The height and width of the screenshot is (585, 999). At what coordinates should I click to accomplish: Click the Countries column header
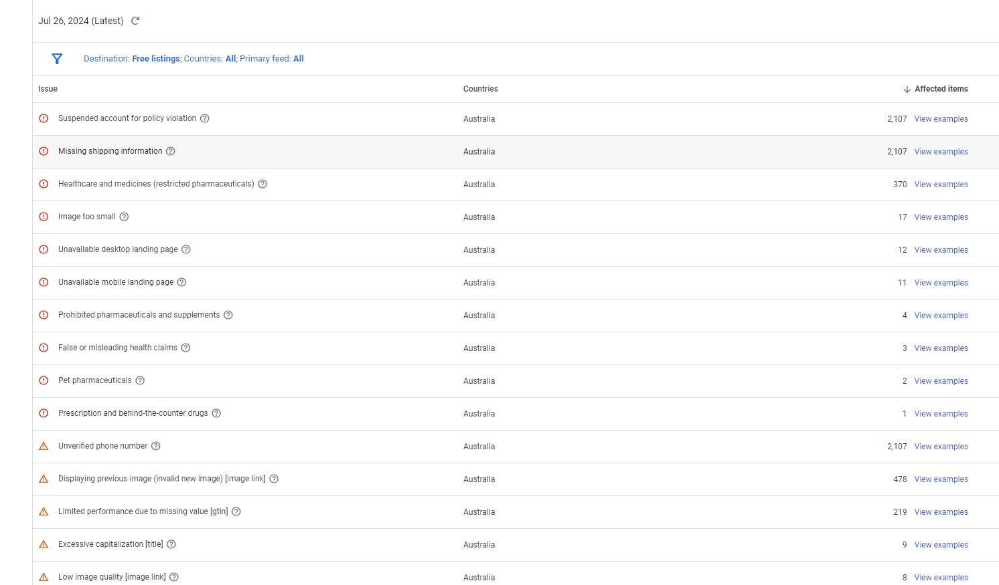480,89
